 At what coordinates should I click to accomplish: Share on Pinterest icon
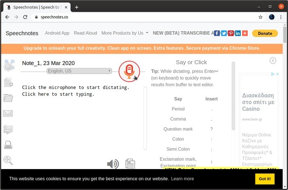pyautogui.click(x=231, y=33)
